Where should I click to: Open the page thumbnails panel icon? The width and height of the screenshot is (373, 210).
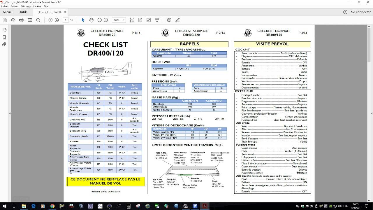tap(4, 30)
